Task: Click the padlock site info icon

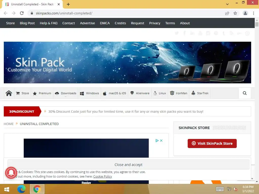Action: coord(32,13)
